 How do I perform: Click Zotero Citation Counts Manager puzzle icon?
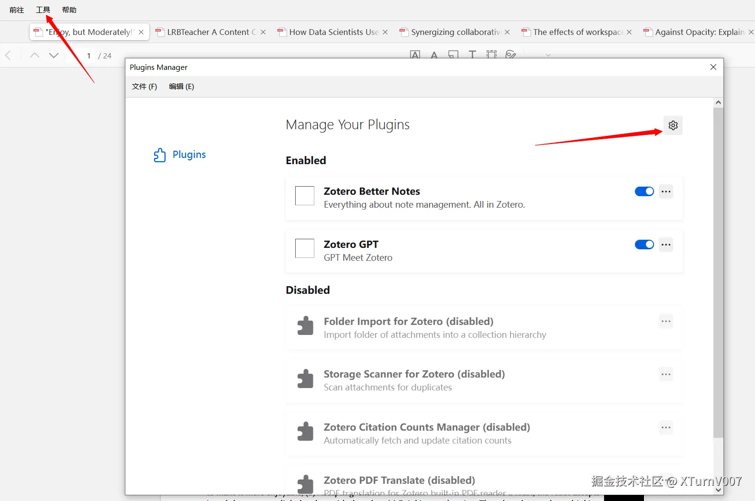click(305, 431)
